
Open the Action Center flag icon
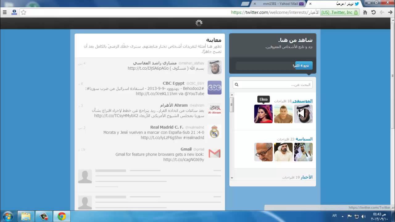pyautogui.click(x=350, y=216)
